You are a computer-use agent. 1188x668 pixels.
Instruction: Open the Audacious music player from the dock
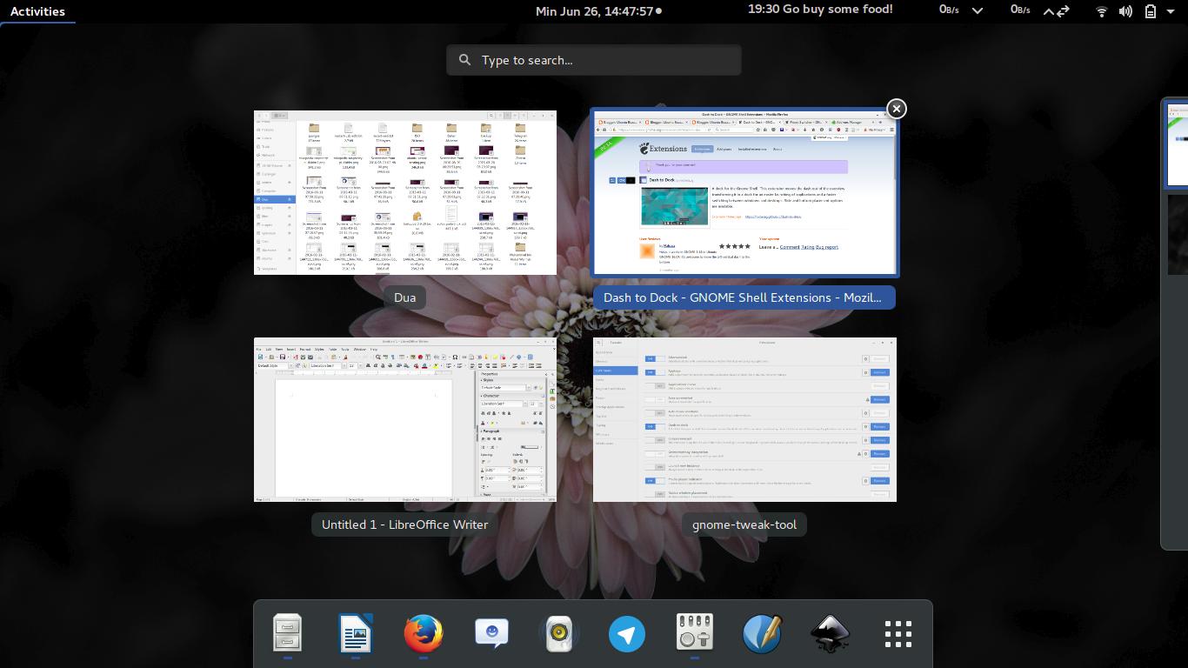point(559,634)
